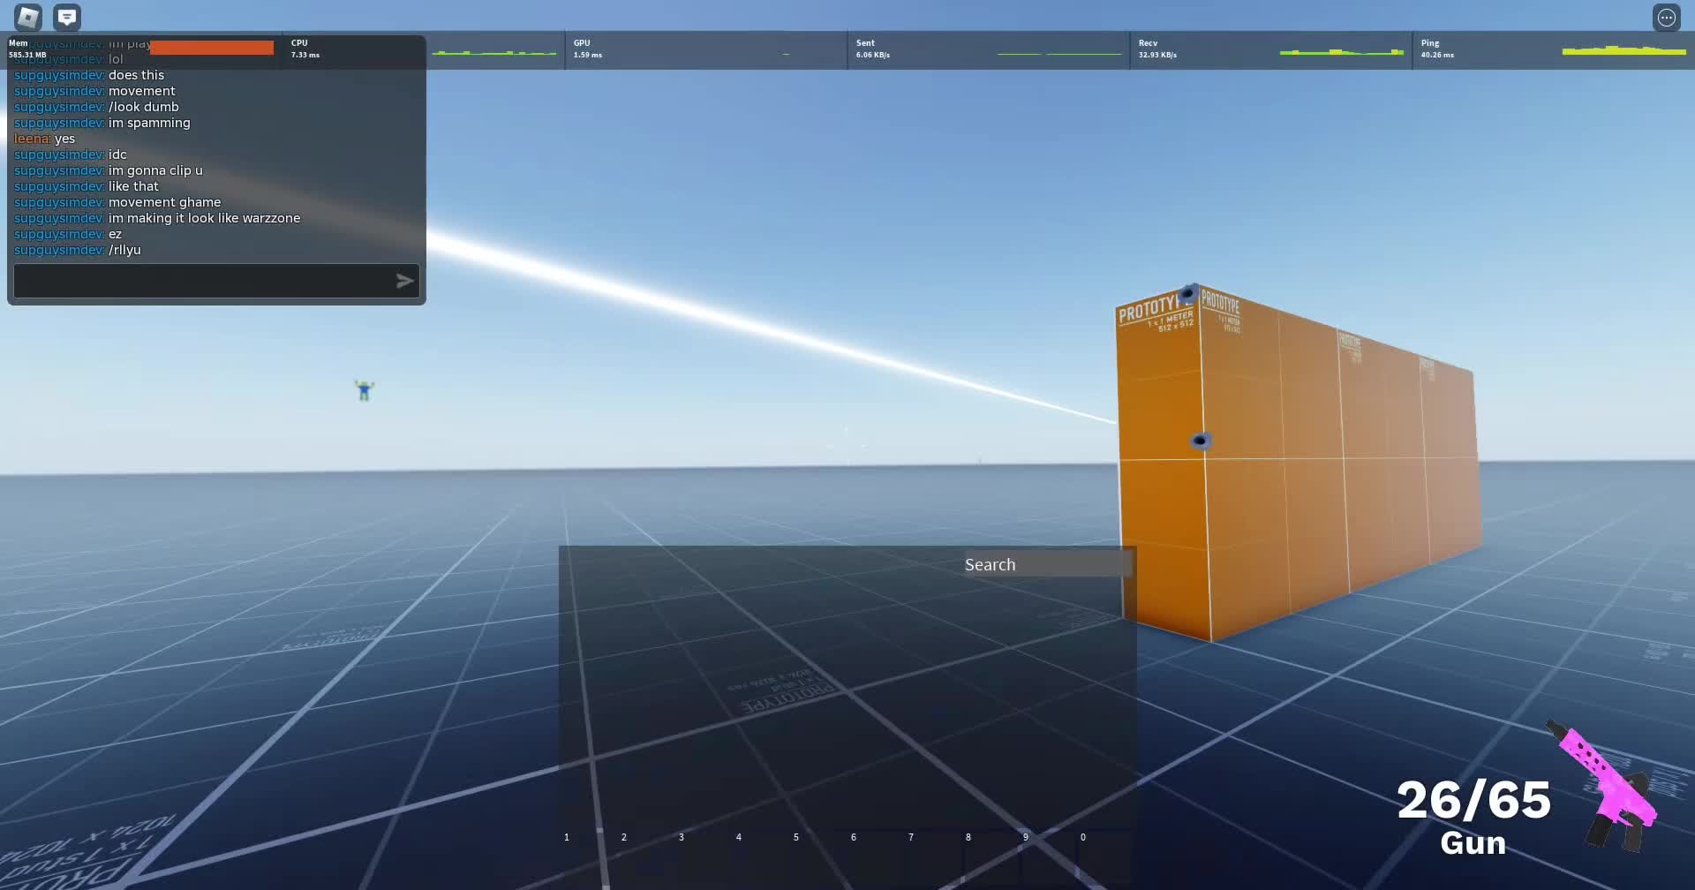Click the distant player character

[364, 389]
